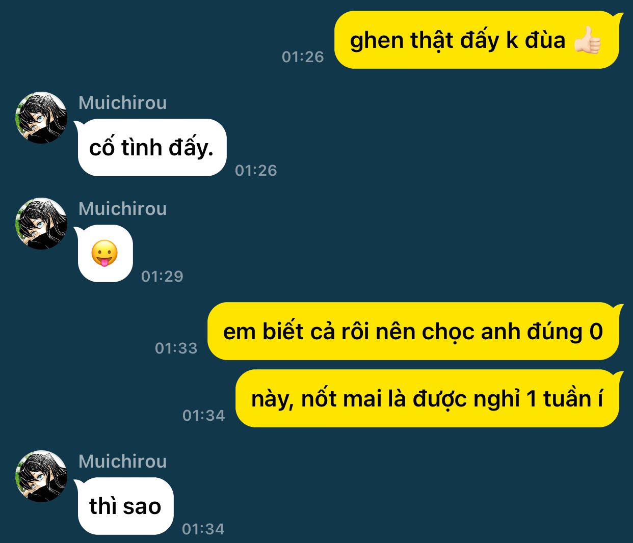Tap the thumbs-up emoji in the top message
Screen dimensions: 633x543
click(587, 40)
